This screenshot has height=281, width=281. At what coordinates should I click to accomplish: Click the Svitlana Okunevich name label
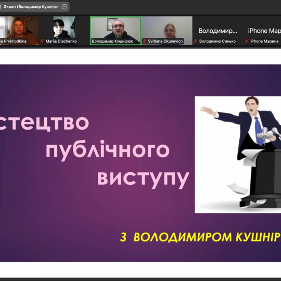pyautogui.click(x=165, y=41)
